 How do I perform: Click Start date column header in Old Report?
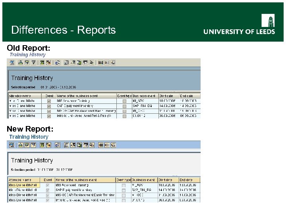pyautogui.click(x=169, y=96)
